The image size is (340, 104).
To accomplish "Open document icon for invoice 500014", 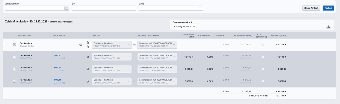I will 88,69.
